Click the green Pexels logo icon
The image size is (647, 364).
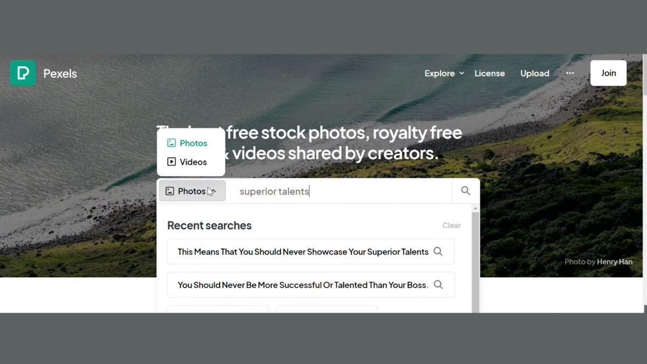[x=23, y=73]
